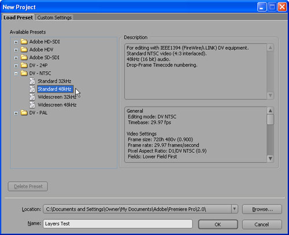Image resolution: width=289 pixels, height=235 pixels.
Task: Click the 'Fields: Lower Field First' line
Action: pos(153,156)
